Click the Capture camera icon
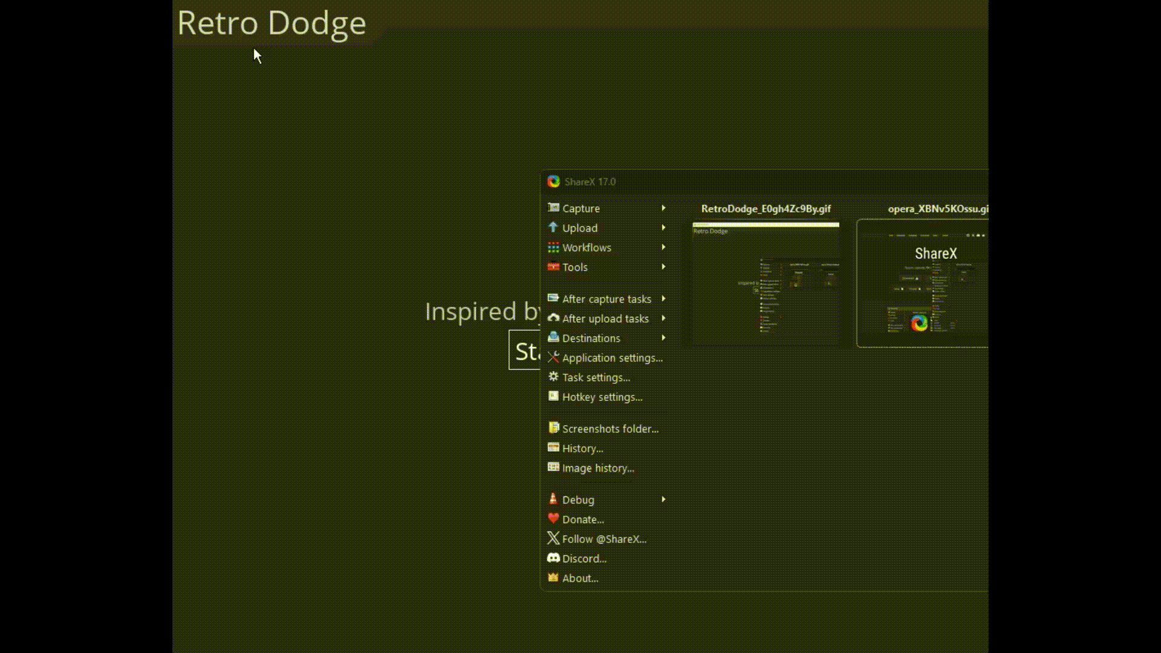 [553, 208]
